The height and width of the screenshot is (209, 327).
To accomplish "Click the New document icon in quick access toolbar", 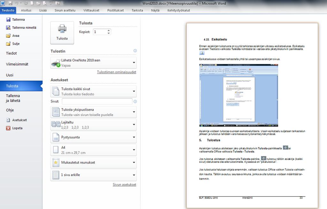I will click(x=32, y=3).
